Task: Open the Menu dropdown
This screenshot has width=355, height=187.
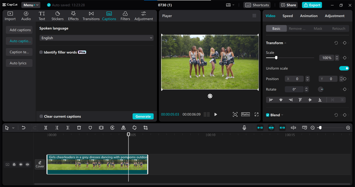Action: pos(31,5)
